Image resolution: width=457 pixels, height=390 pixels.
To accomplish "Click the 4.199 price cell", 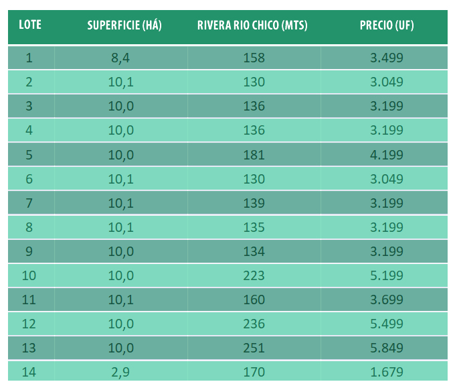I will pos(386,155).
